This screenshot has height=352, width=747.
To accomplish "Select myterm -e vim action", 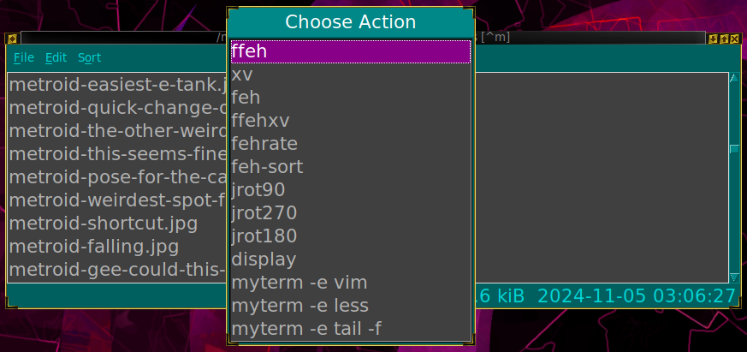I will click(351, 282).
